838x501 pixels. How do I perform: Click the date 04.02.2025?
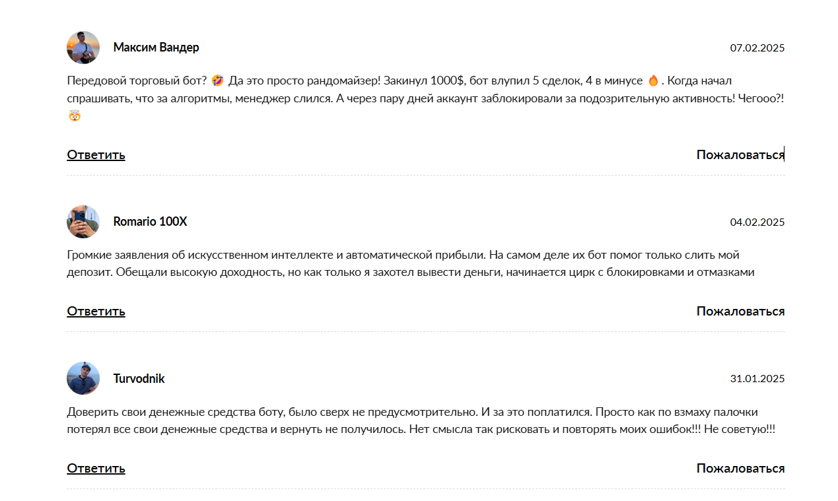point(757,222)
